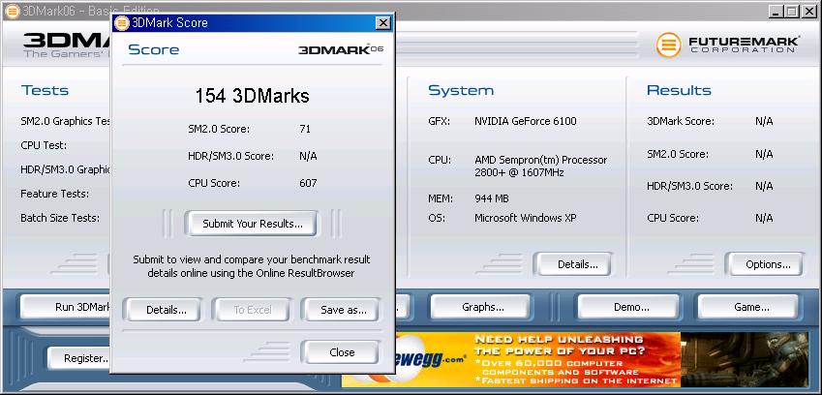Maximize the 3DMark06 main window
This screenshot has width=822, height=395.
coord(792,11)
